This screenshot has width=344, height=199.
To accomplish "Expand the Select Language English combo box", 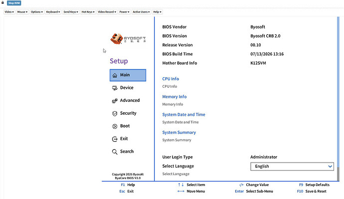I will (x=292, y=166).
